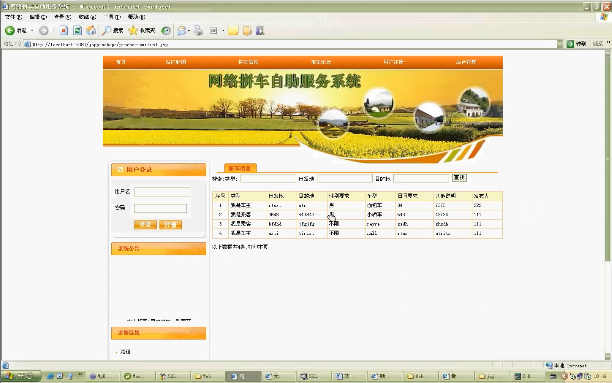The image size is (612, 383).
Task: Click the hfdhd departure cell
Action: point(282,224)
